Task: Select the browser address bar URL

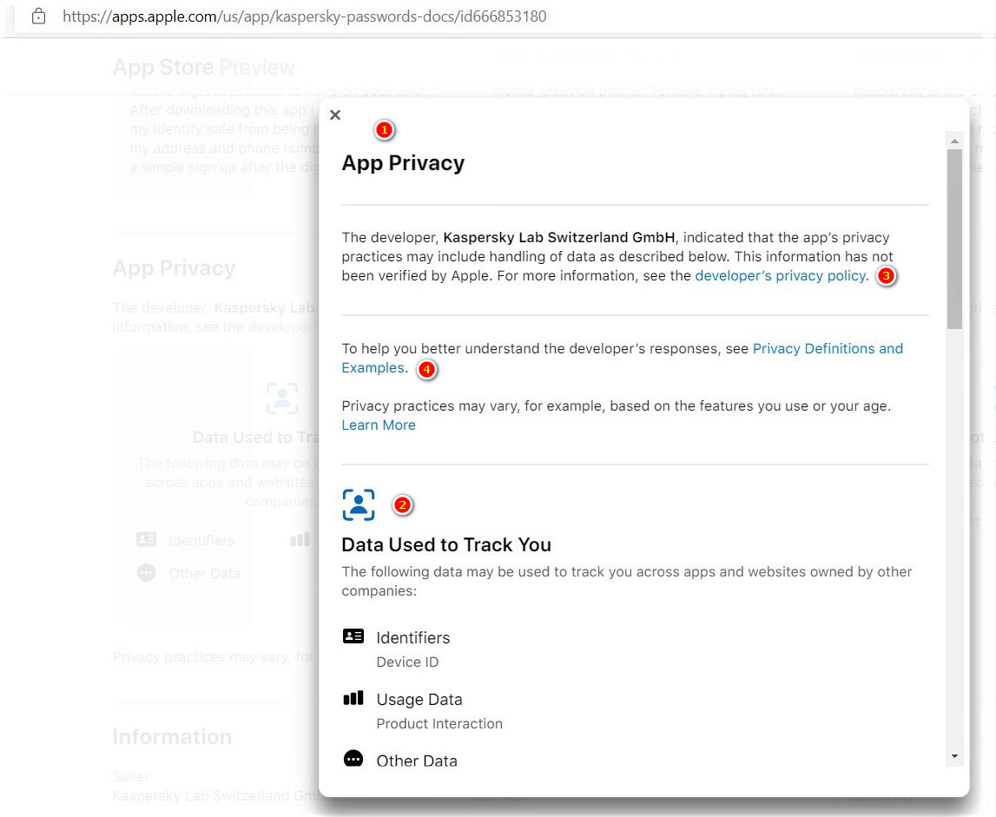Action: 304,16
